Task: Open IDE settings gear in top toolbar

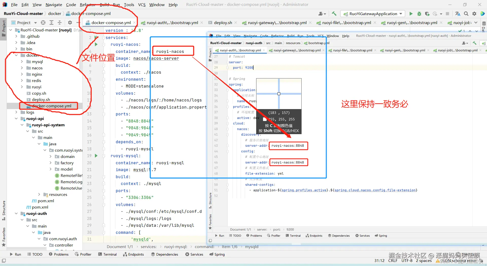Action: [x=474, y=14]
